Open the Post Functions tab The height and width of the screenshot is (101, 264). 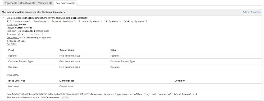pyautogui.click(x=65, y=3)
